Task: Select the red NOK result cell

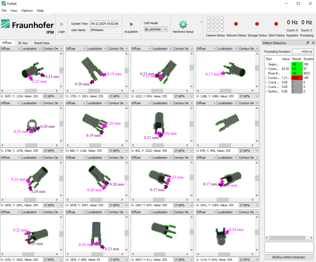Action: [x=296, y=77]
